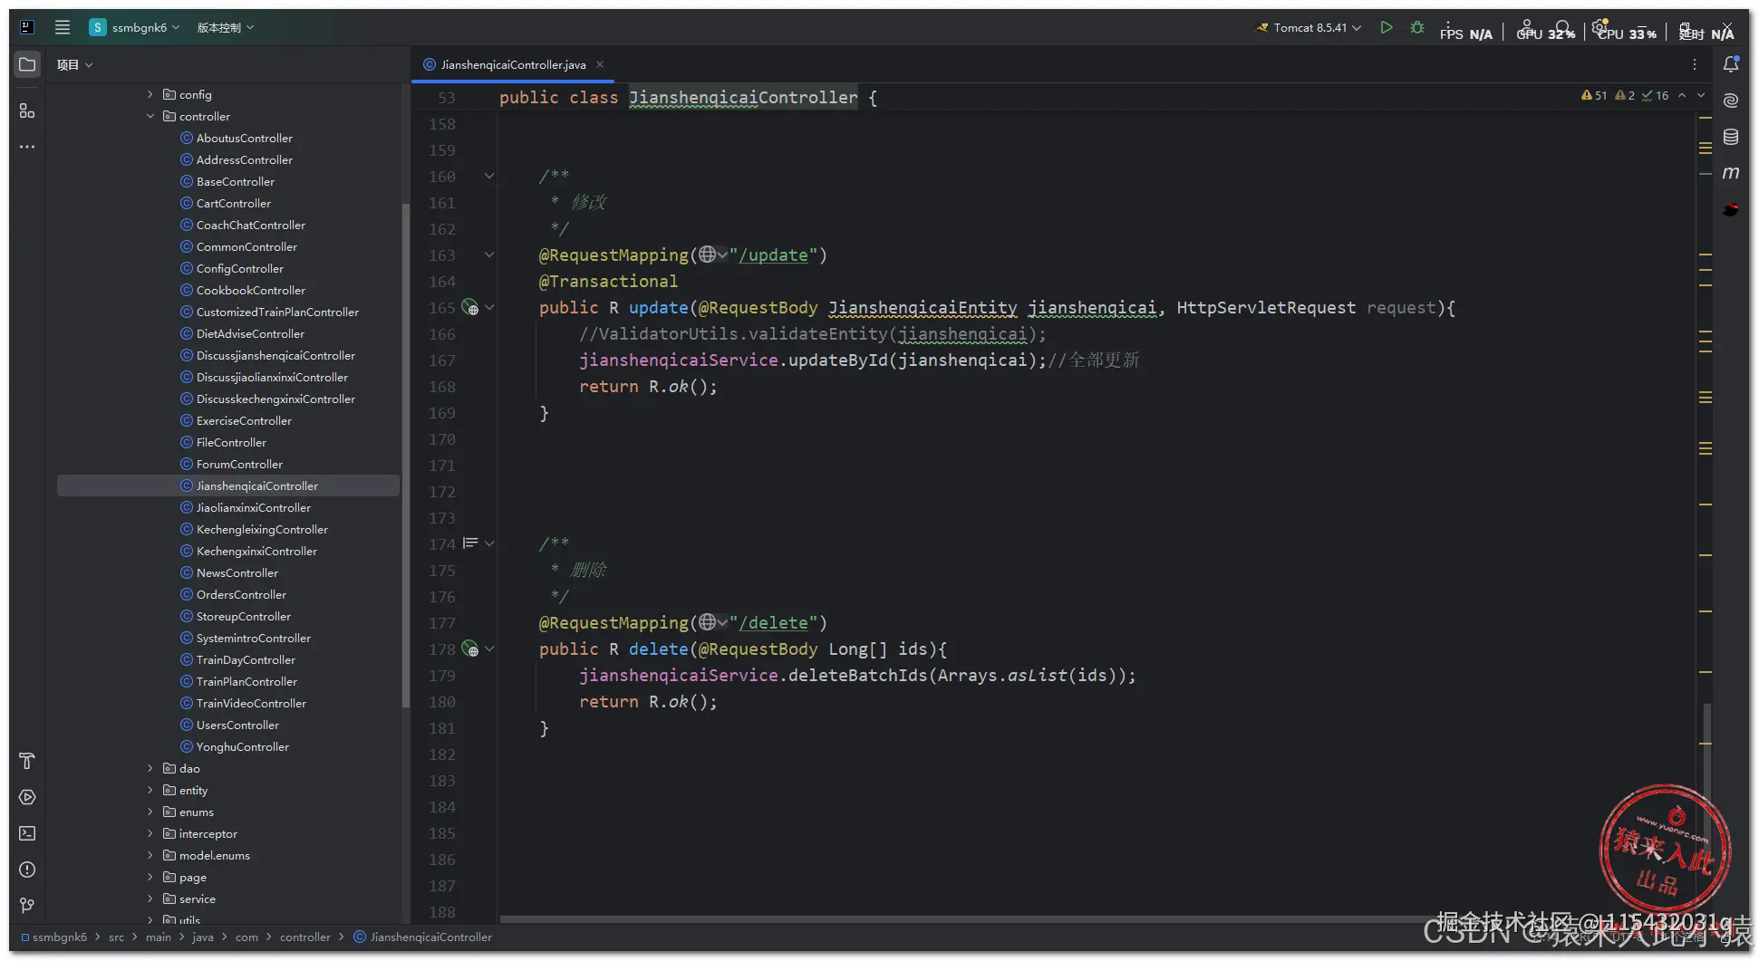The height and width of the screenshot is (961, 1759).
Task: Go to previous highlighted problem arrow
Action: (1682, 95)
